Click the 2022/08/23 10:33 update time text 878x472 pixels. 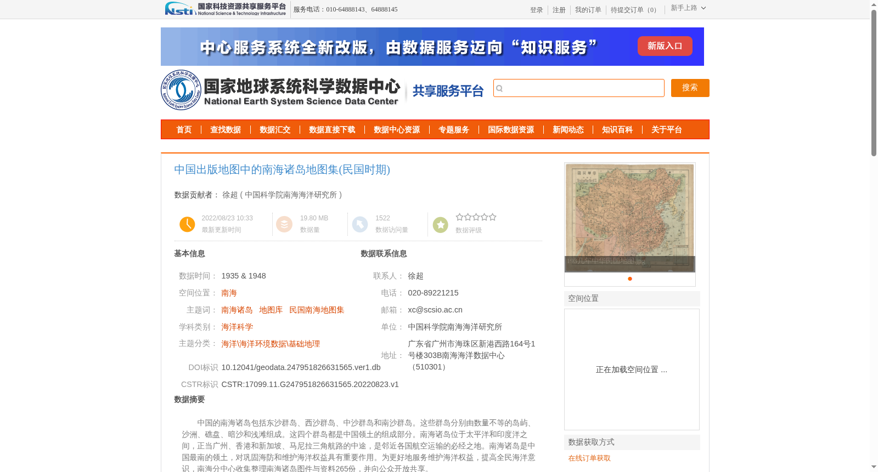coord(227,218)
